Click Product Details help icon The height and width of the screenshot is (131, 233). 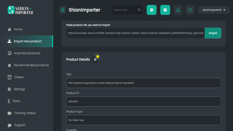coord(95,60)
